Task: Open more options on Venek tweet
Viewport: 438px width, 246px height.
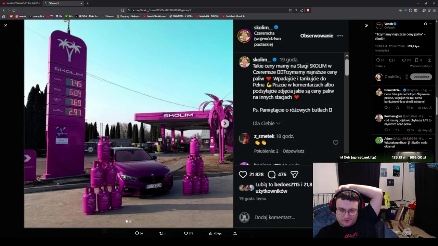Action: coord(431,24)
